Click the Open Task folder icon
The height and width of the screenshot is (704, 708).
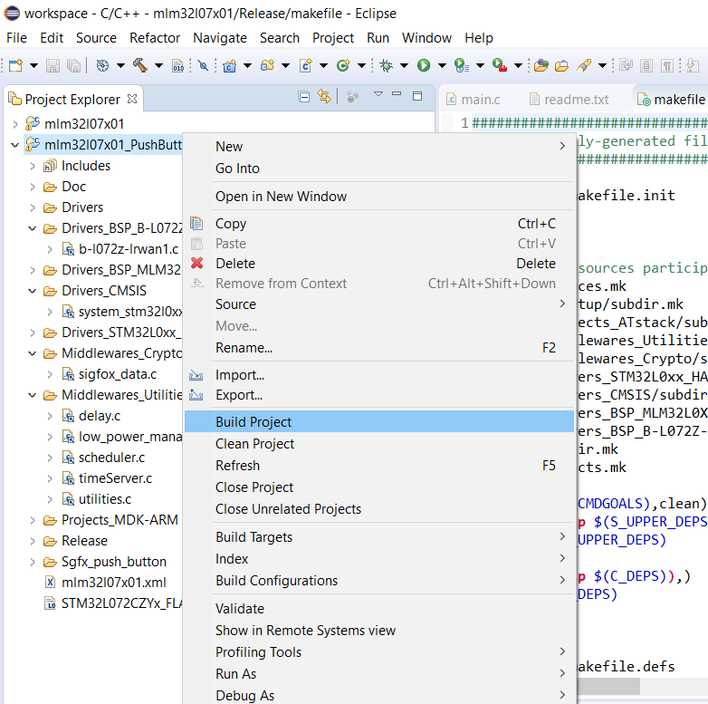point(561,66)
